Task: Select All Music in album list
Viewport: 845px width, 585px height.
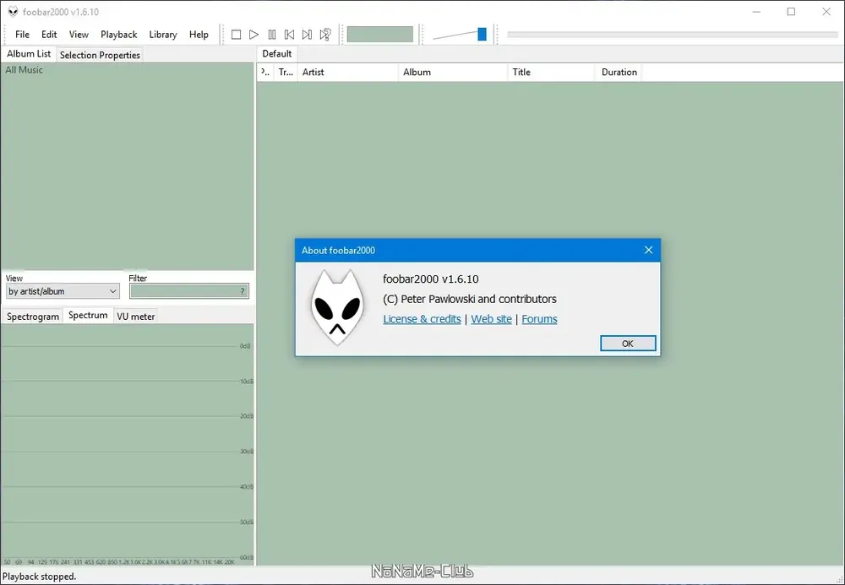Action: tap(24, 70)
